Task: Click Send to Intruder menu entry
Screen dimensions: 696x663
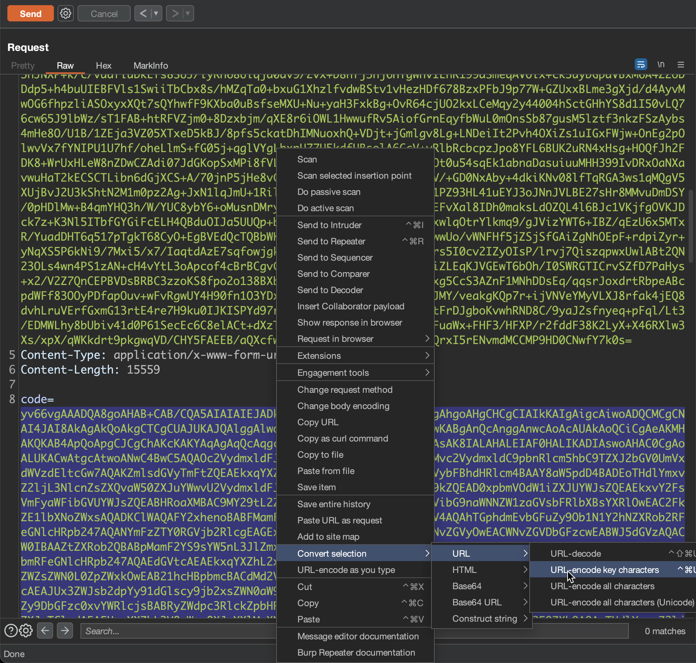Action: [329, 225]
